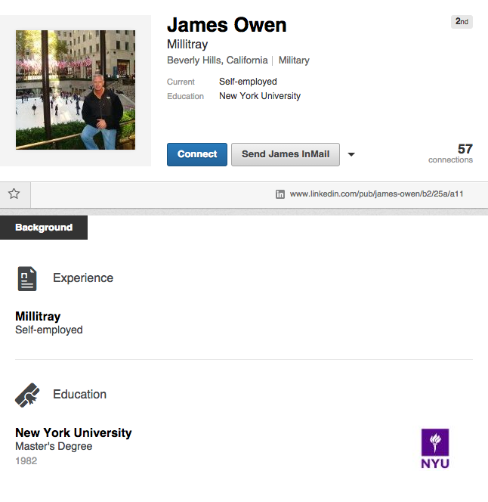The width and height of the screenshot is (488, 502).
Task: Click the purple NYU logo
Action: 434,448
